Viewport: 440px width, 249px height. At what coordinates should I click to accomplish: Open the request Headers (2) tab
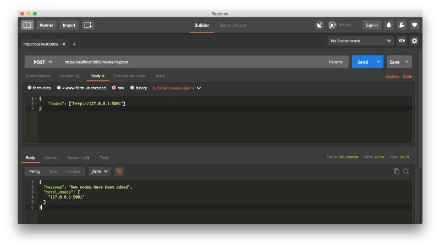coord(70,76)
